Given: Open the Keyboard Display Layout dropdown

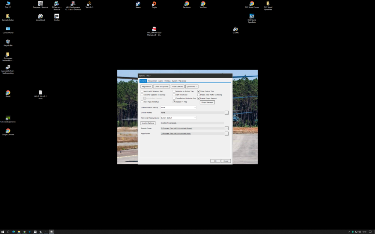Looking at the screenshot, I should click(x=195, y=118).
